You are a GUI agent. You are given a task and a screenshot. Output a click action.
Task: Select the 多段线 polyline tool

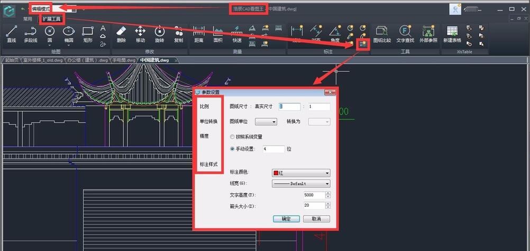click(x=31, y=34)
